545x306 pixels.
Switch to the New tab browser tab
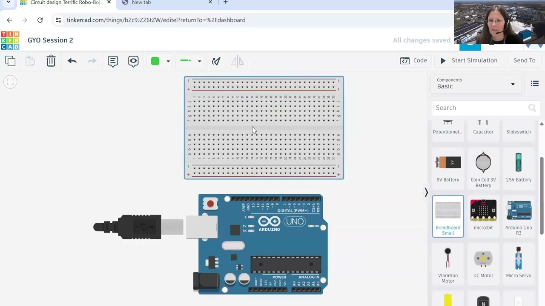(x=166, y=3)
